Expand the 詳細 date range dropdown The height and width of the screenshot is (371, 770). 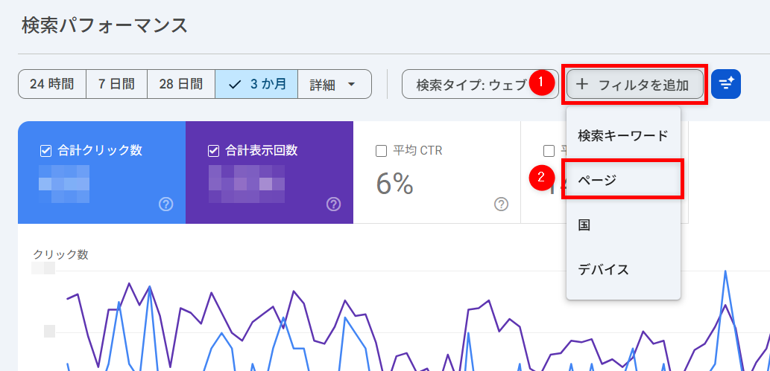coord(334,84)
